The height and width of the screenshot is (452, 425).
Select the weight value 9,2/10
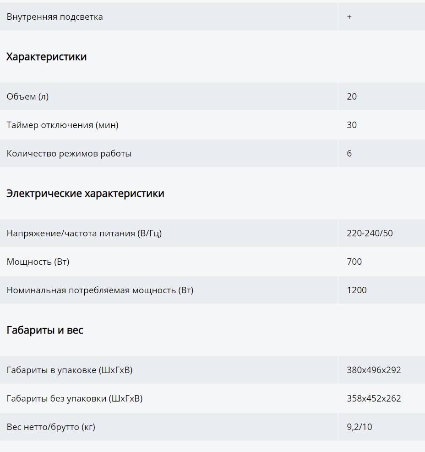coord(360,427)
